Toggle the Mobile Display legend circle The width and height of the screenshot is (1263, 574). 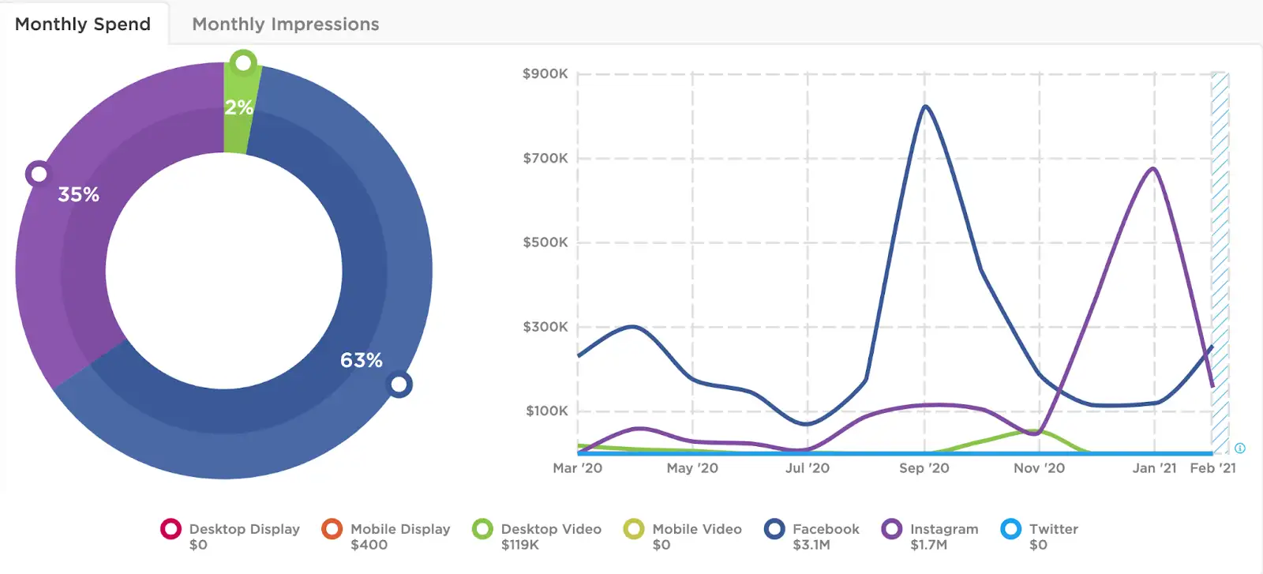click(332, 529)
